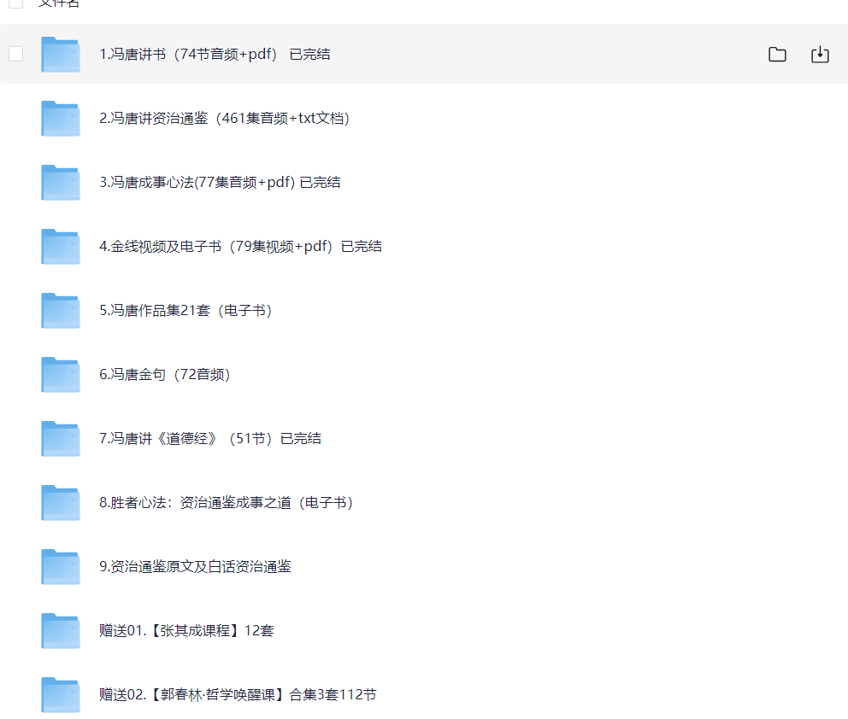Viewport: 848px width, 719px height.
Task: Click folder icon of 4.金线视频及电子书 row
Action: tap(61, 246)
